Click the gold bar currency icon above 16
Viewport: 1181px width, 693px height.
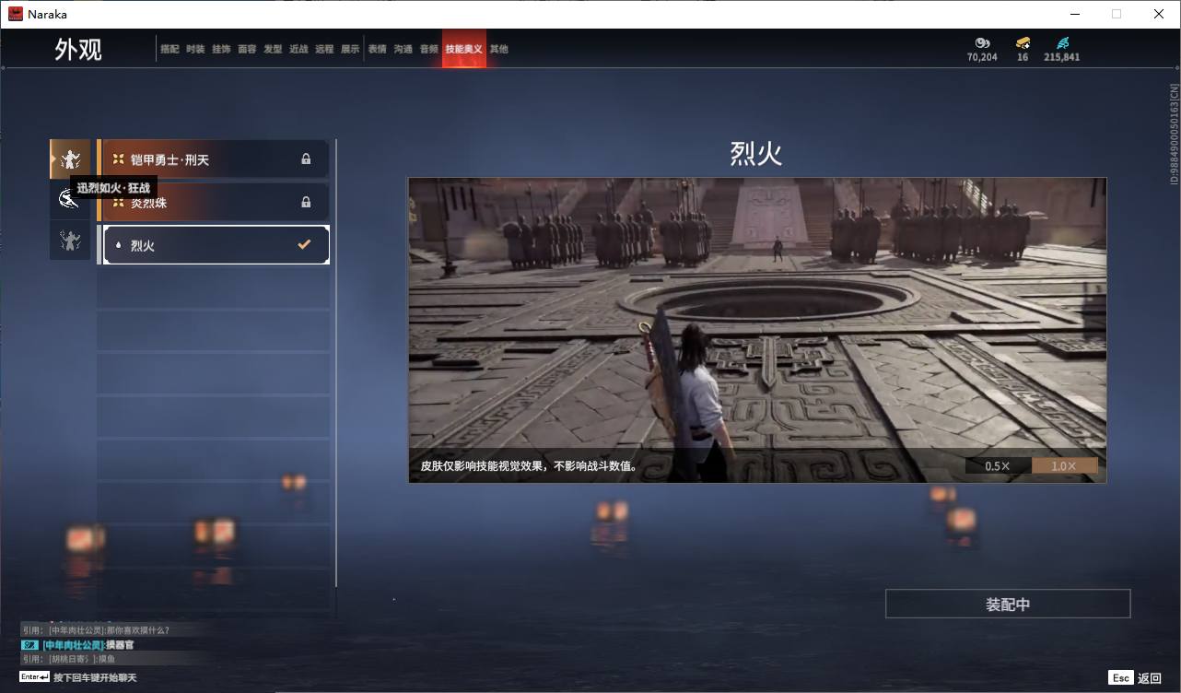(1023, 42)
